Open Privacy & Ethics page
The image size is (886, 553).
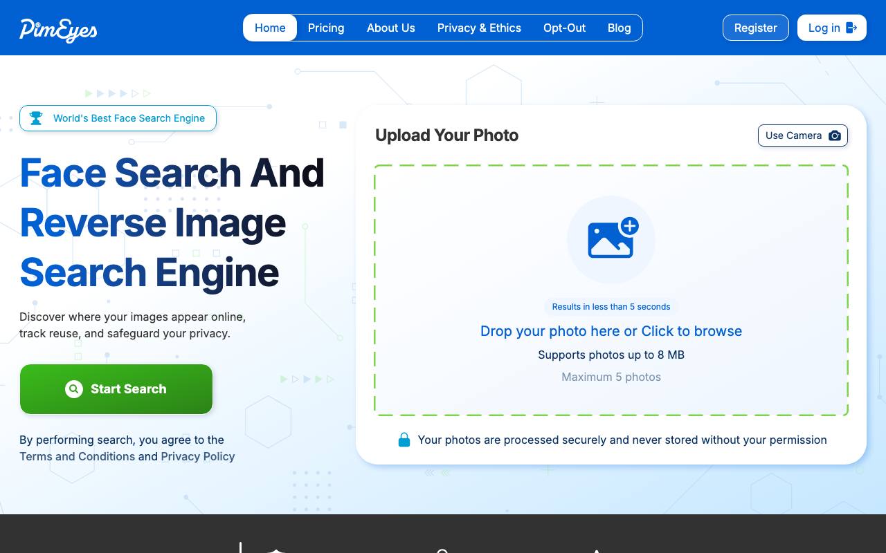pyautogui.click(x=479, y=28)
